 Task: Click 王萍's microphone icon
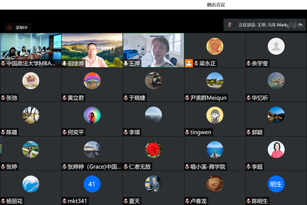pos(125,63)
